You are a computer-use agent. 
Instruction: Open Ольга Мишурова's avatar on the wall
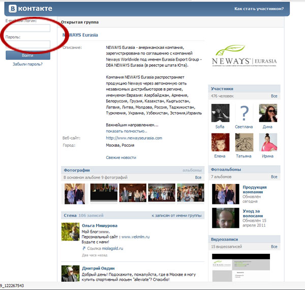click(71, 232)
